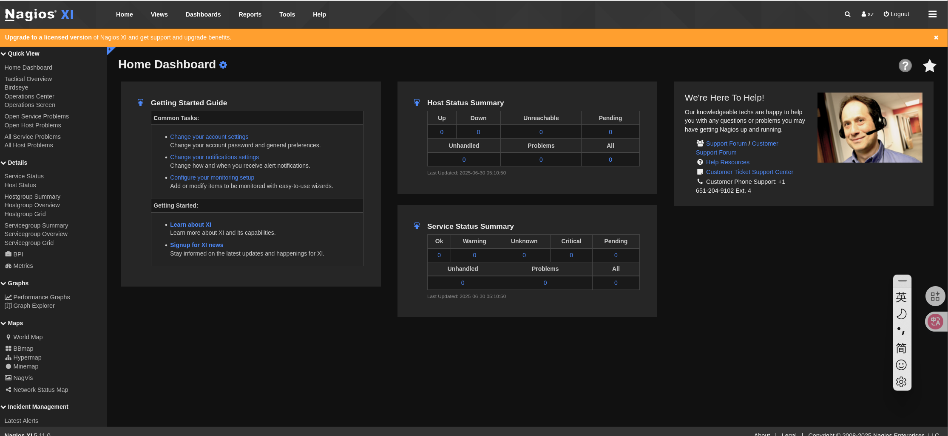
Task: Favorite the page with the star icon
Action: point(930,66)
